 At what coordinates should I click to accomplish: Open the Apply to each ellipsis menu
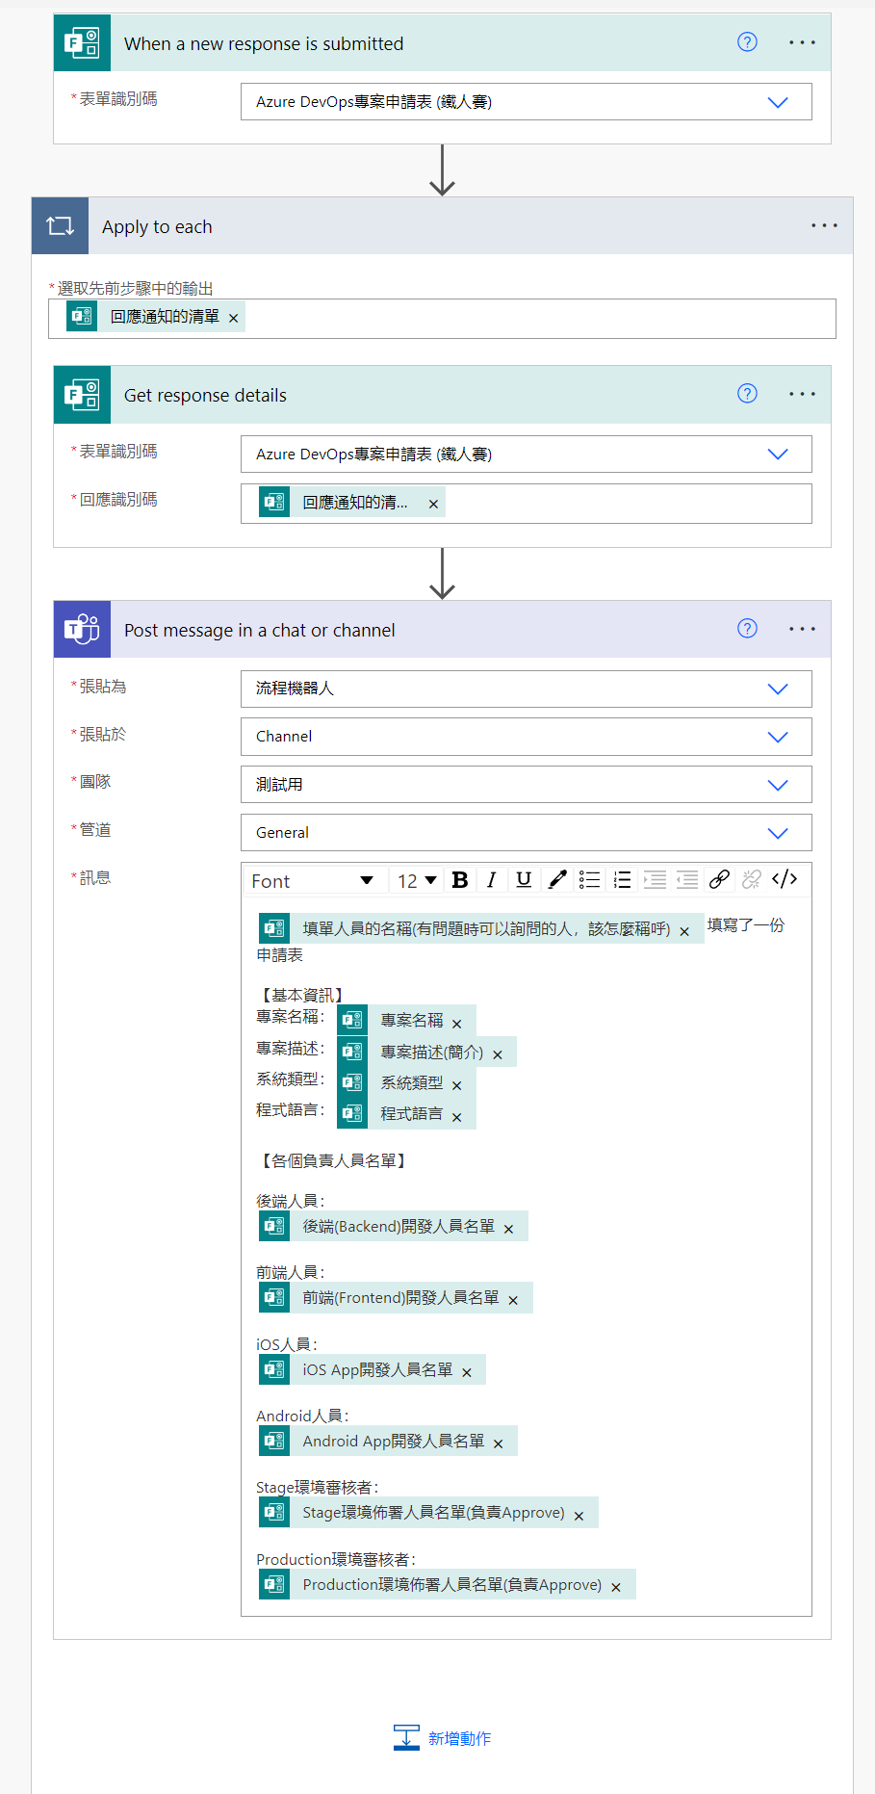(824, 225)
